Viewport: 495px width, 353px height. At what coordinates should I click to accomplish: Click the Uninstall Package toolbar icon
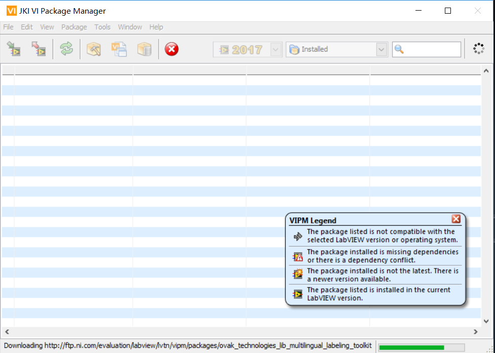tap(39, 49)
